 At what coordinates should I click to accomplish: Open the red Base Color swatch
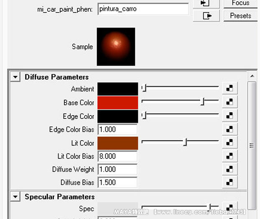pos(117,103)
